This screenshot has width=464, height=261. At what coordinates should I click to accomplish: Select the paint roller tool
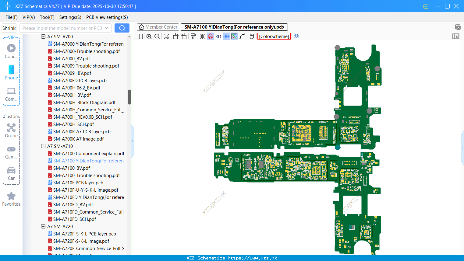click(193, 37)
